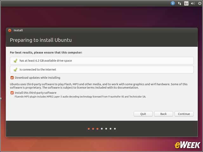The image size is (203, 152).
Task: Click the 'is connected to the Internet' row
Action: coord(102,70)
